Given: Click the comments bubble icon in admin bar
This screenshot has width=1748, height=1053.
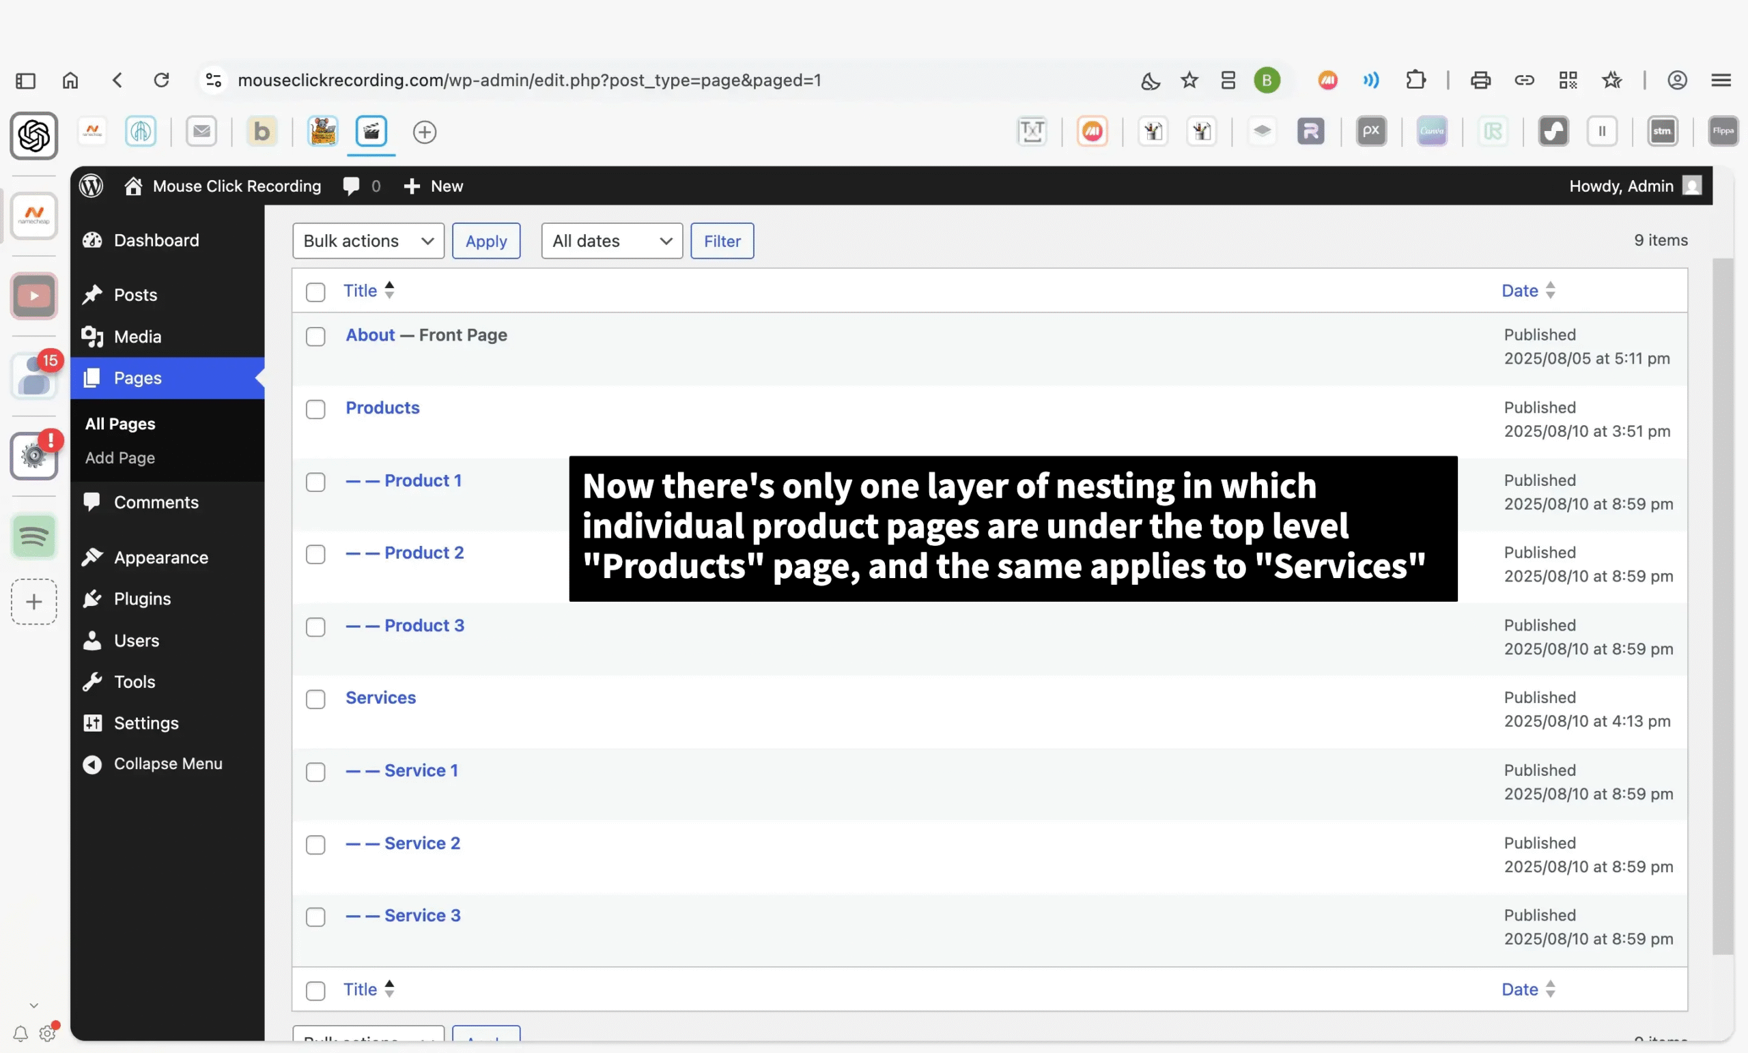Looking at the screenshot, I should pos(351,186).
